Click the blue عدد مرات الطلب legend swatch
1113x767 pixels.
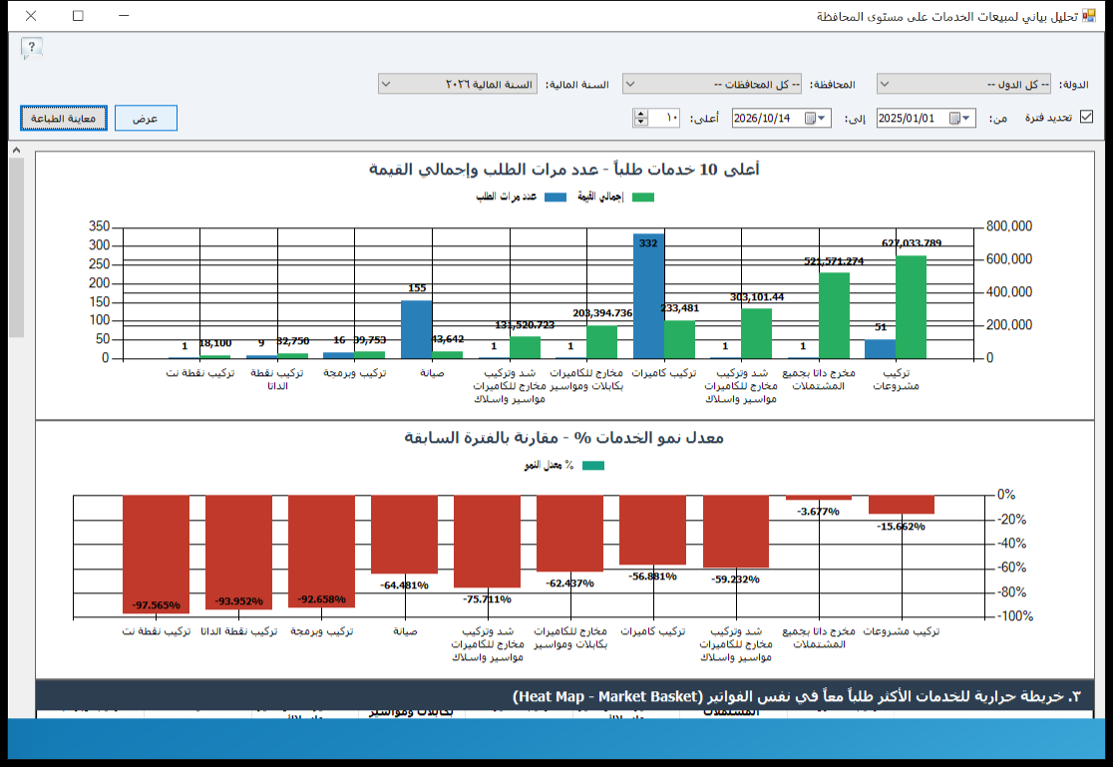(x=556, y=197)
